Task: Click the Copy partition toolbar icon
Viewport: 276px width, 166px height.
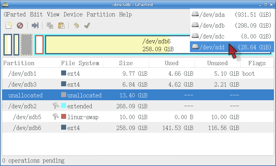Action: click(x=50, y=25)
